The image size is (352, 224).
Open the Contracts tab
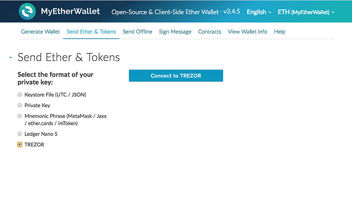[209, 32]
